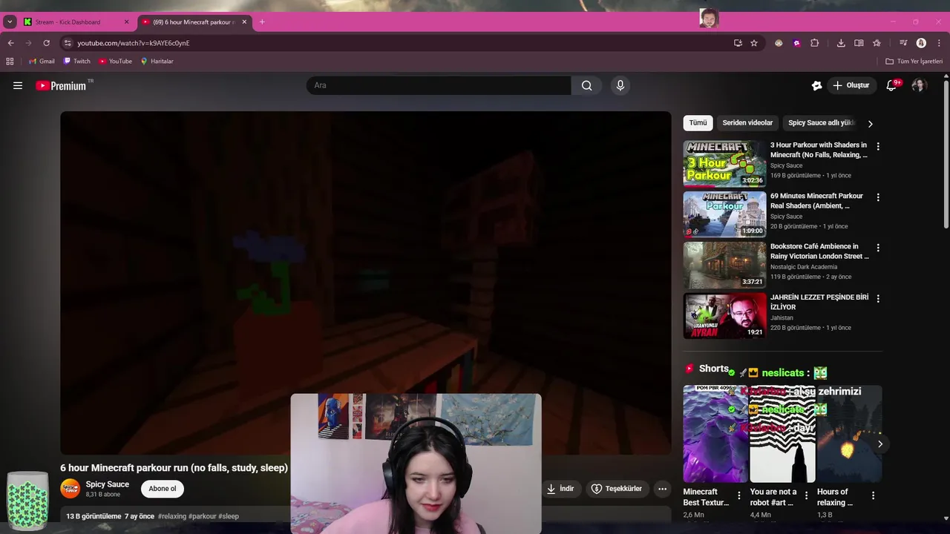This screenshot has height=534, width=950.
Task: Open the Gmail bookmark
Action: 42,62
